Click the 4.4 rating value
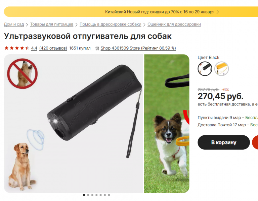 tap(34, 48)
